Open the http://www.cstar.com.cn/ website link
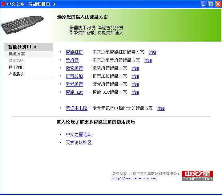The height and width of the screenshot is (195, 222). click(134, 178)
